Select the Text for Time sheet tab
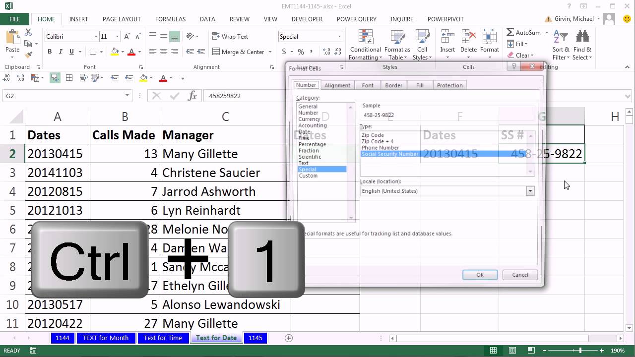Screen dimensions: 635x357 (163, 338)
